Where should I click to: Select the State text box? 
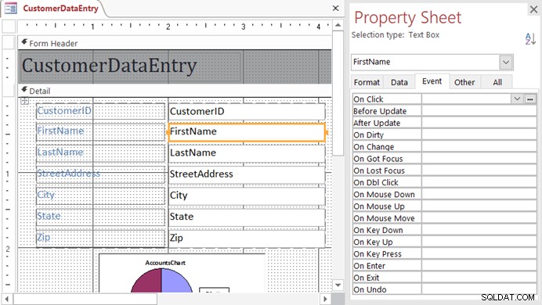point(247,217)
